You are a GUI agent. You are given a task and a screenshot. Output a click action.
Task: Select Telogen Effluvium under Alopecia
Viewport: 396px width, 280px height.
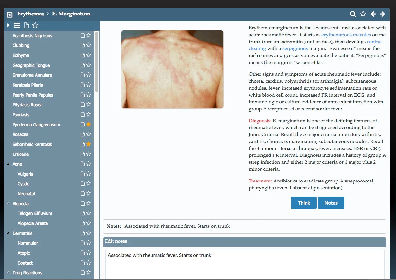35,213
